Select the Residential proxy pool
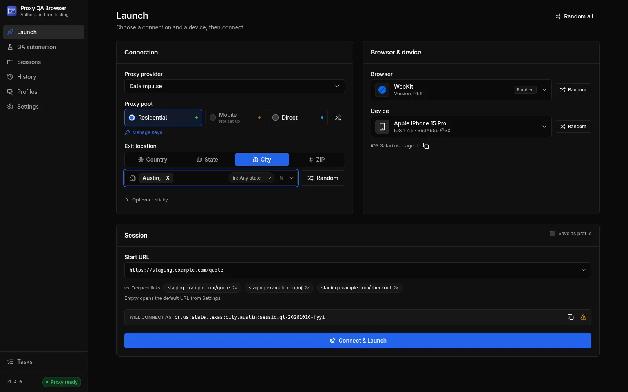Screen dimensions: 628x392 (x=163, y=118)
